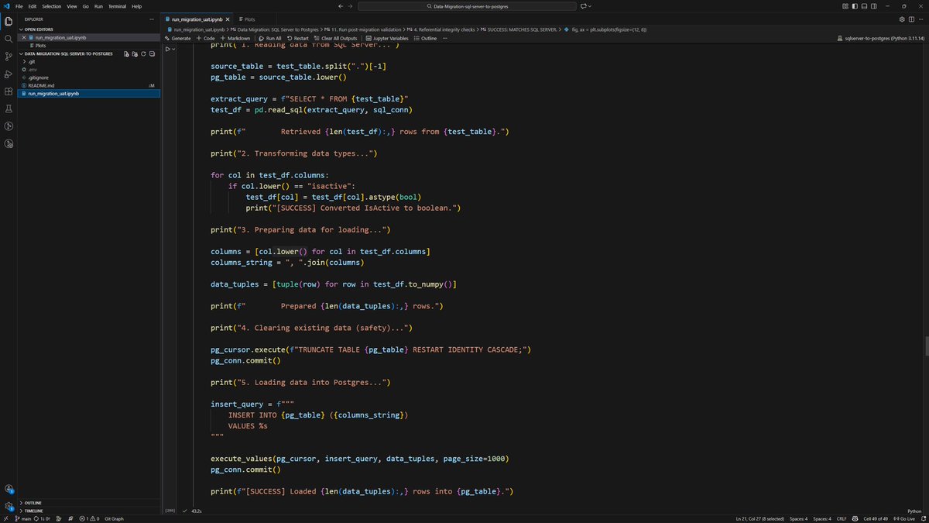
Task: Open the Accounts menu icon
Action: click(x=9, y=489)
